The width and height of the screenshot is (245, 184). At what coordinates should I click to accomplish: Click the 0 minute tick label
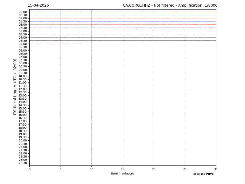point(30,169)
